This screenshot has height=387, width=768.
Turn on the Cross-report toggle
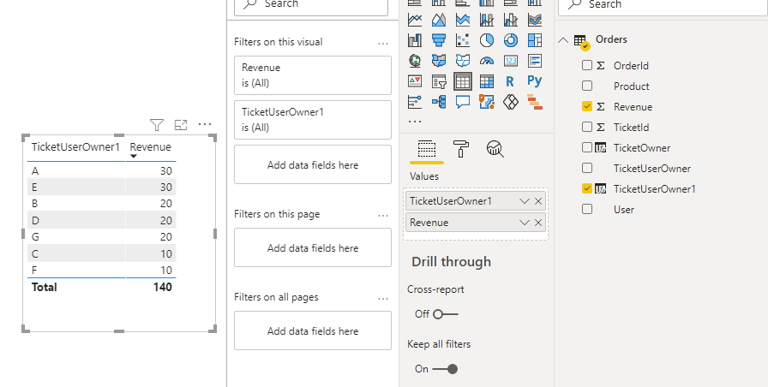click(445, 314)
